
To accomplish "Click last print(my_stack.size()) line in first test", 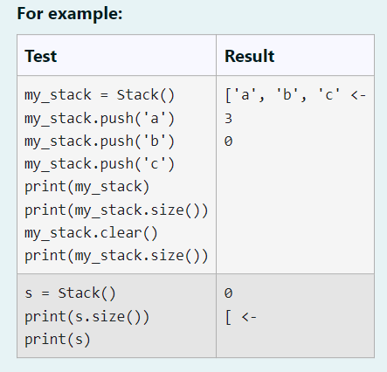I will point(116,255).
